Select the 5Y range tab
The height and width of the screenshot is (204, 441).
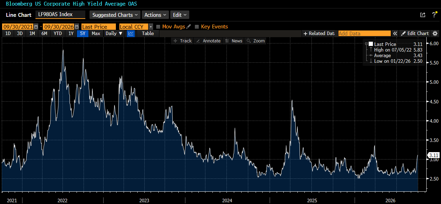83,33
